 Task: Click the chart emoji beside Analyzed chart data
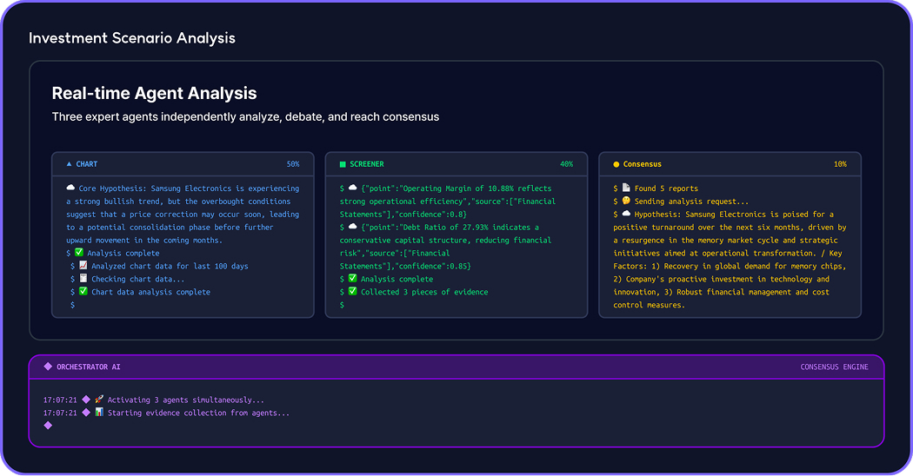(83, 266)
